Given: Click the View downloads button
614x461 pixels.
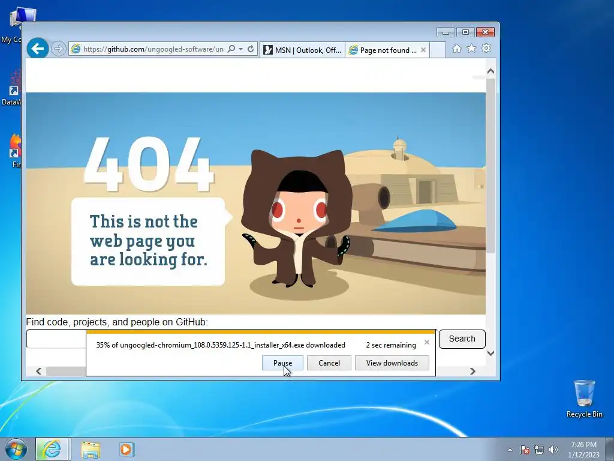Looking at the screenshot, I should (392, 363).
